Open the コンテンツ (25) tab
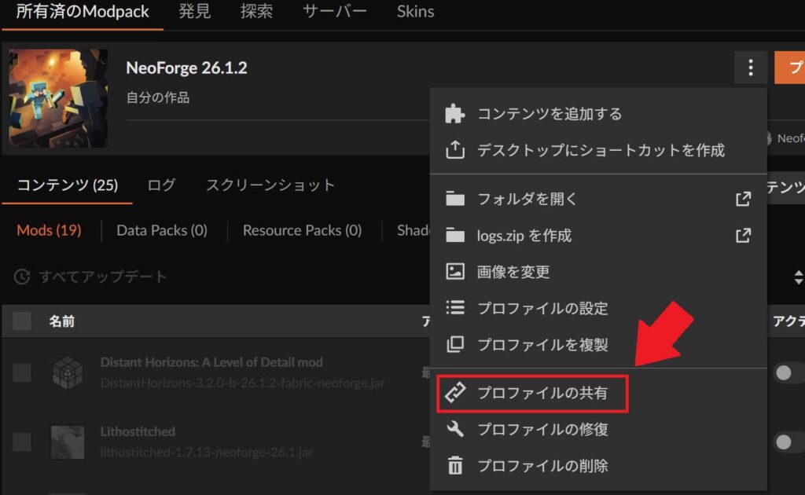Screen dimensions: 805x495 pos(68,185)
